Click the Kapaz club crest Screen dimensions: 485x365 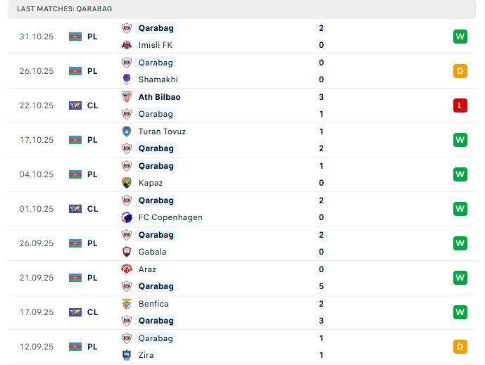127,183
